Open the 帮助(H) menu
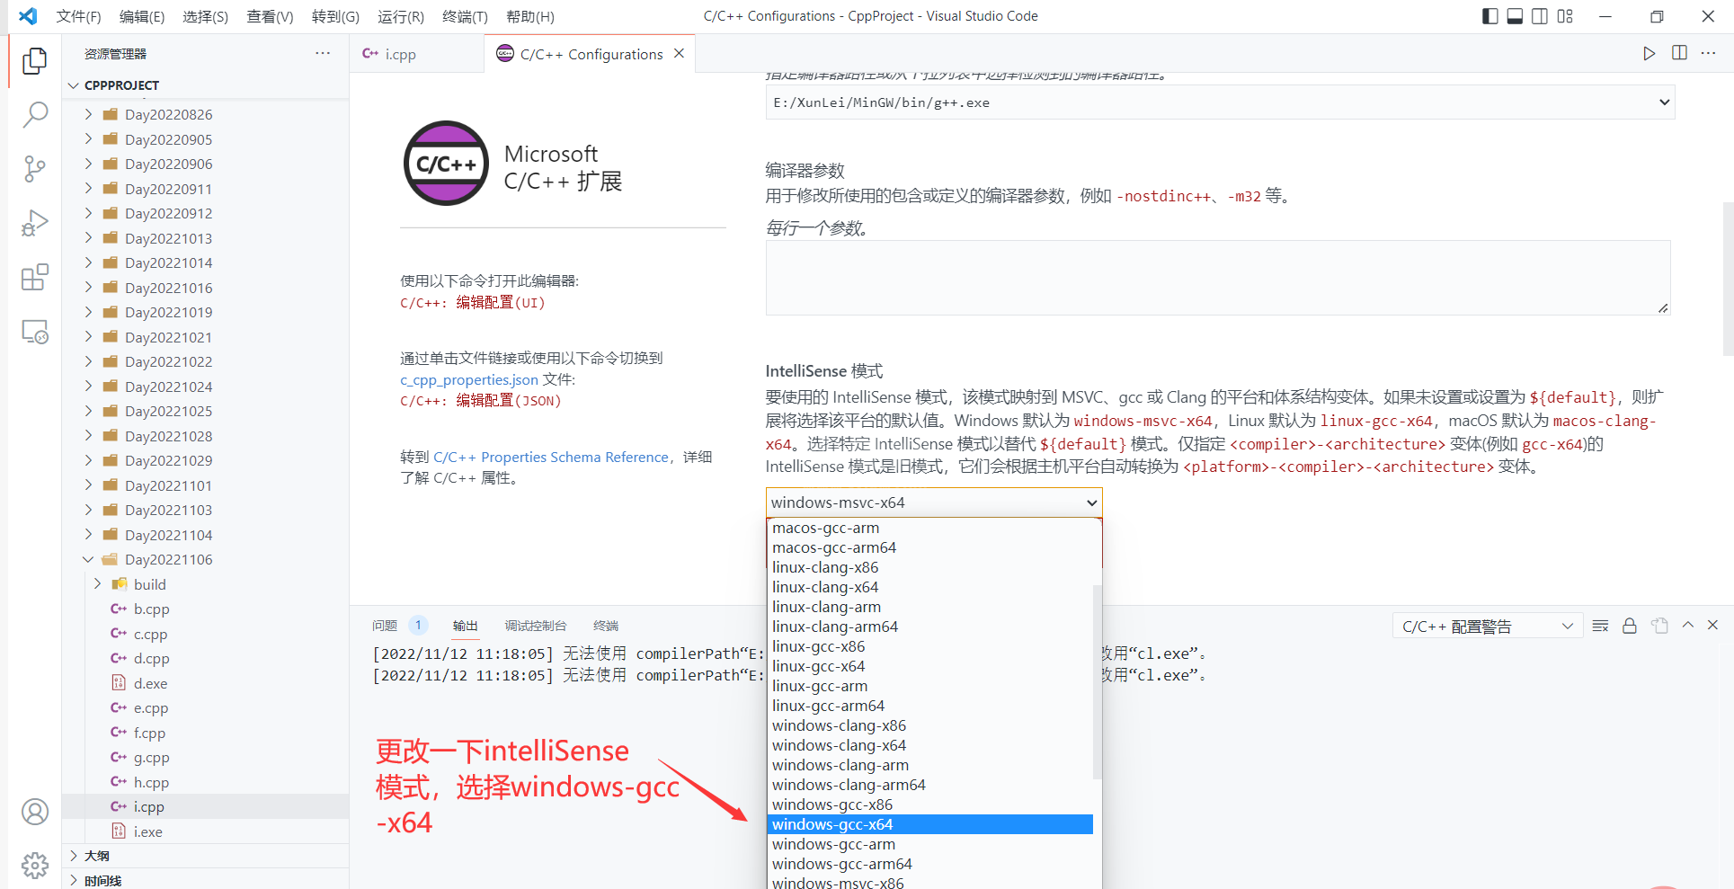 tap(530, 16)
